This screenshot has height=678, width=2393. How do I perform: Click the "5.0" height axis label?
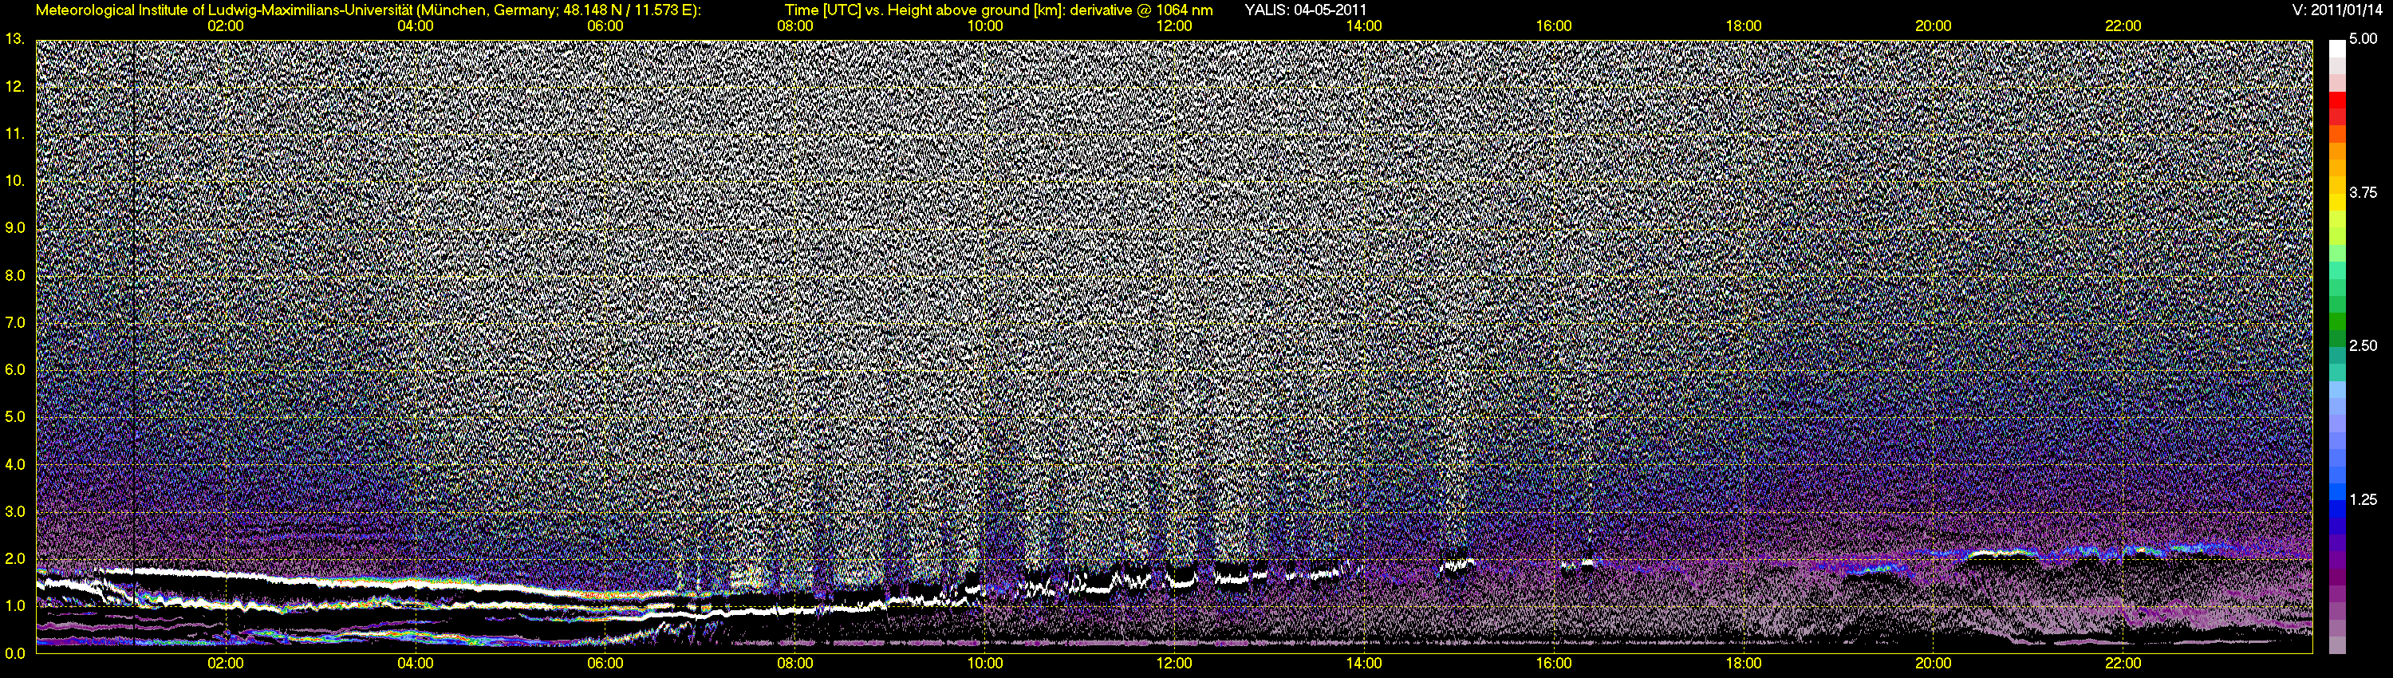(15, 417)
